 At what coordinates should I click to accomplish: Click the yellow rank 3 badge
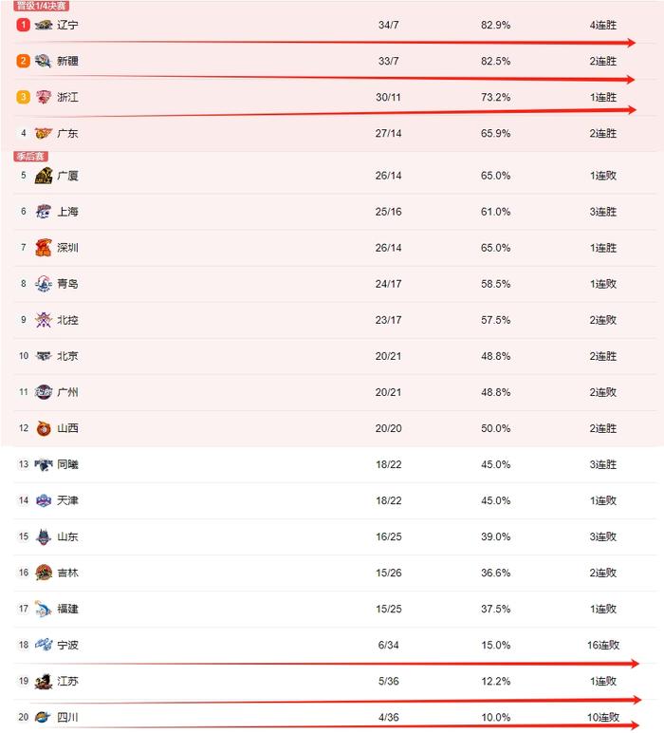click(23, 97)
